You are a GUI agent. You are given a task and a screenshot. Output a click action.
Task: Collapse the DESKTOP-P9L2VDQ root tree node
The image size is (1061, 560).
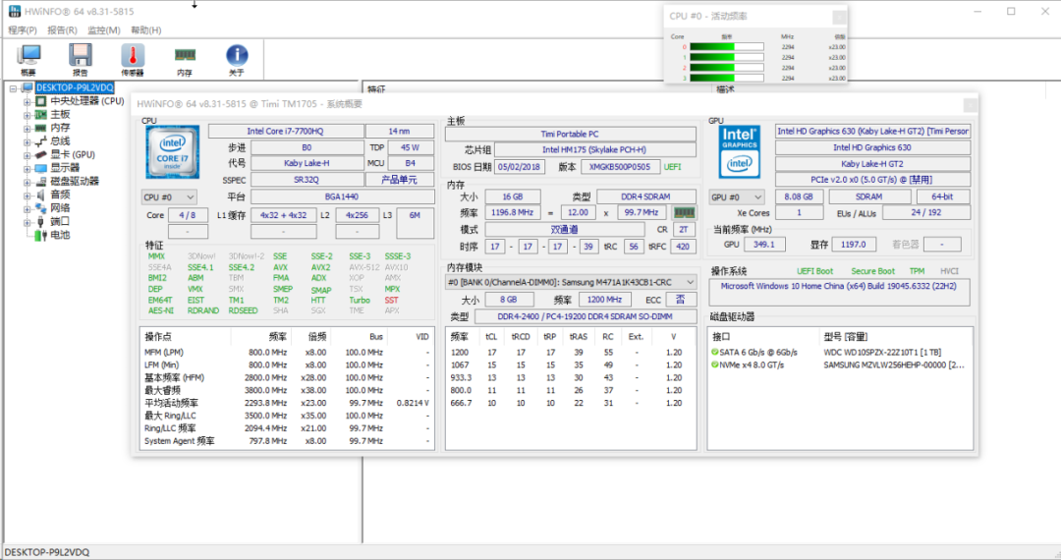(x=14, y=88)
